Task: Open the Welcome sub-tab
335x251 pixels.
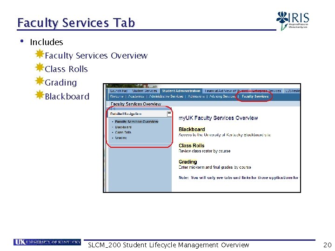Action: point(117,97)
